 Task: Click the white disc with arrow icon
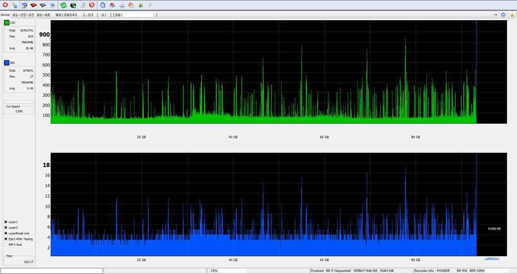(122, 5)
